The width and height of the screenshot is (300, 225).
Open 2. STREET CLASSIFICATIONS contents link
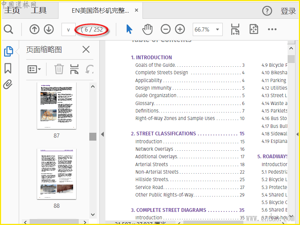tap(187, 133)
